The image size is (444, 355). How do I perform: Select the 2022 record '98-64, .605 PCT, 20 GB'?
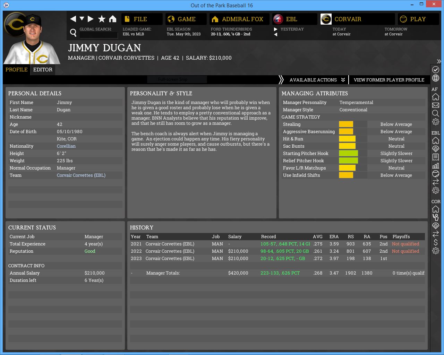tap(284, 251)
